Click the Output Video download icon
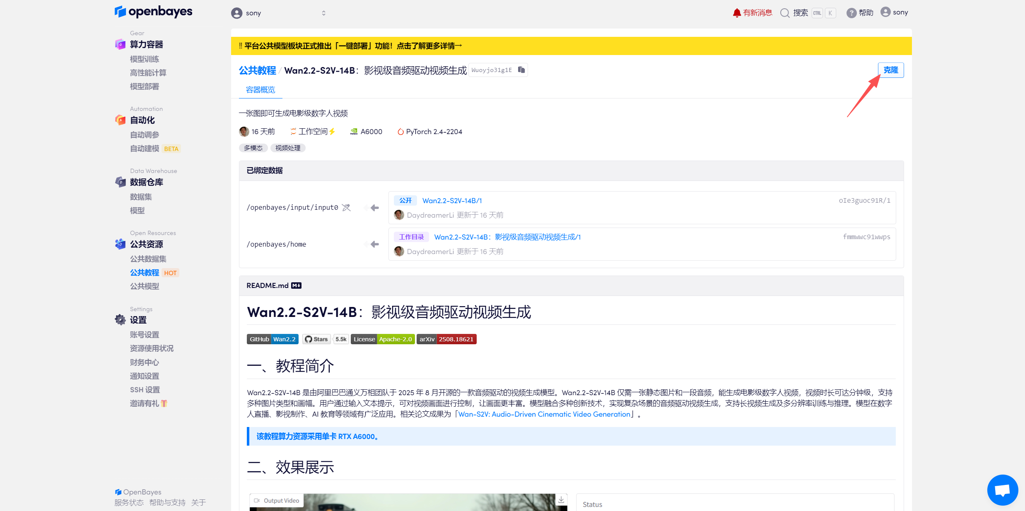The width and height of the screenshot is (1025, 511). pos(561,500)
